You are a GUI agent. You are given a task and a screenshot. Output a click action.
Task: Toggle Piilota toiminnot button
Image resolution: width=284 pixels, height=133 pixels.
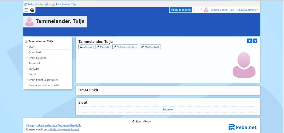coord(181,10)
